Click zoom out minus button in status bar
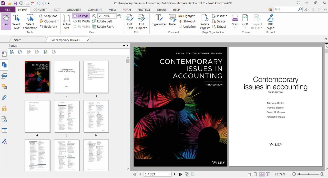Screen dimensions: 328x178 tap(294, 174)
